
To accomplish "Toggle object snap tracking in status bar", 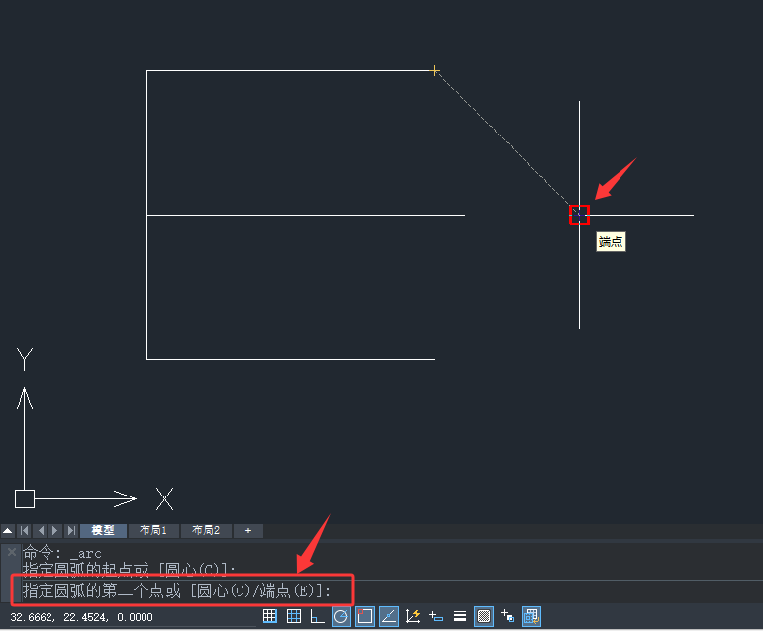I will (389, 616).
